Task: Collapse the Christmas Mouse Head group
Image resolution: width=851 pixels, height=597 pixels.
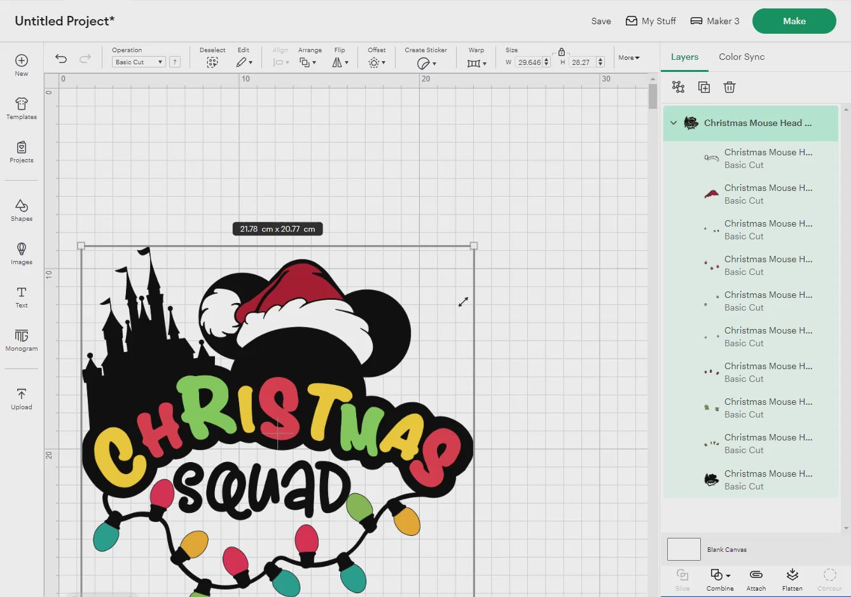Action: [674, 123]
